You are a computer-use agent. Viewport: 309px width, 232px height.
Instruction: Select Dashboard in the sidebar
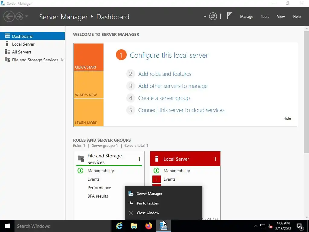33,36
